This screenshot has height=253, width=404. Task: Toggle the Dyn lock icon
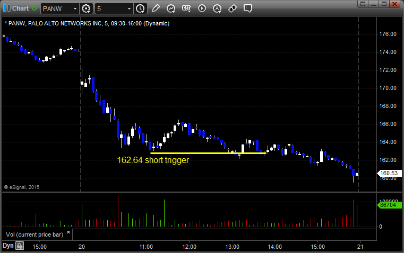[20, 246]
